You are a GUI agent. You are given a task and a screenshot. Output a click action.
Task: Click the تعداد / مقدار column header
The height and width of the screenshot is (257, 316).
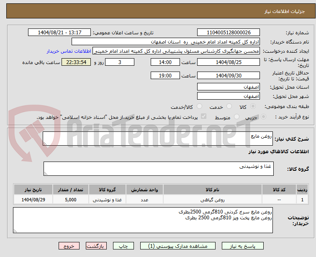point(71,190)
